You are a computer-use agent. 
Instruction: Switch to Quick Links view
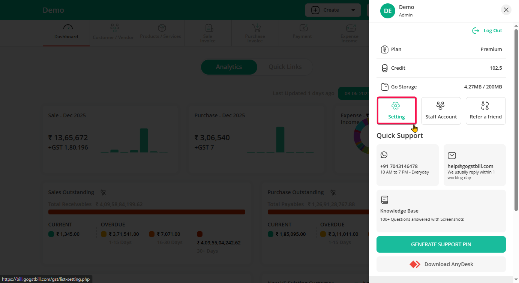[285, 67]
